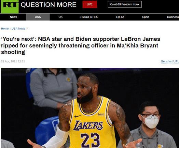Open the LeBron James article photo
Image resolution: width=179 pixels, height=148 pixels.
click(x=90, y=108)
